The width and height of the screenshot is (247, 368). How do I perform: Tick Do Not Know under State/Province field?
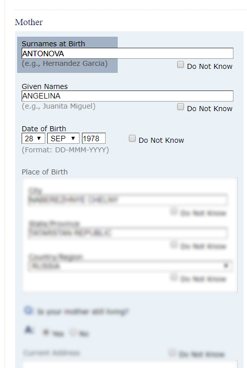pos(174,244)
